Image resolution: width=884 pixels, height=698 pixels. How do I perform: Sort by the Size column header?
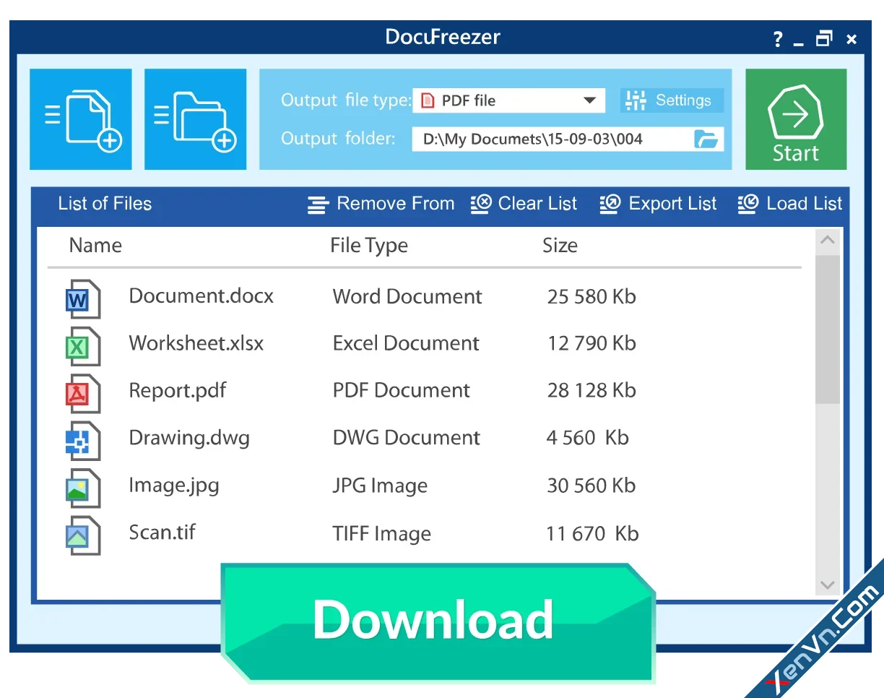(x=560, y=246)
